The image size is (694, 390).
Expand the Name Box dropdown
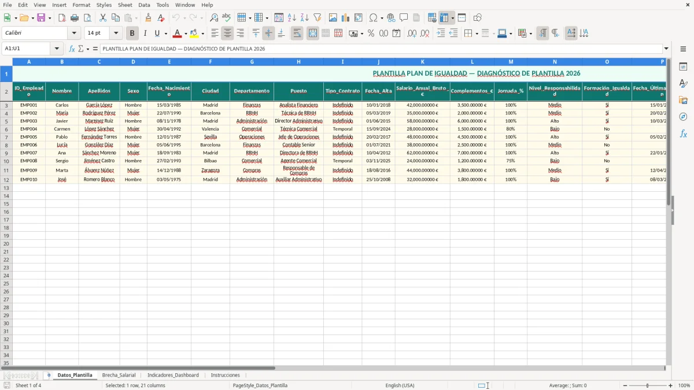pyautogui.click(x=57, y=49)
